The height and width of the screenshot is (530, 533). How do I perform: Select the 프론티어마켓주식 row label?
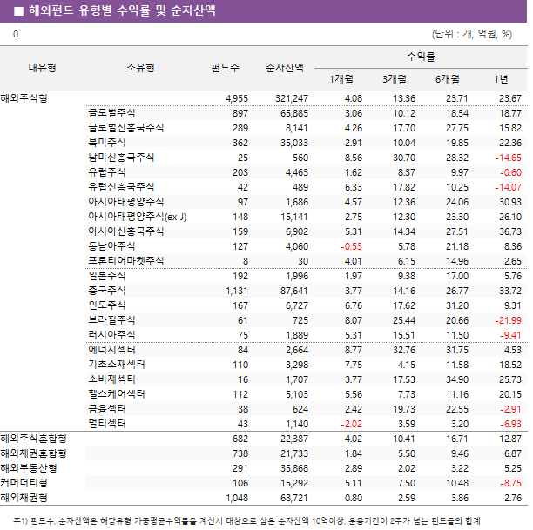click(125, 261)
